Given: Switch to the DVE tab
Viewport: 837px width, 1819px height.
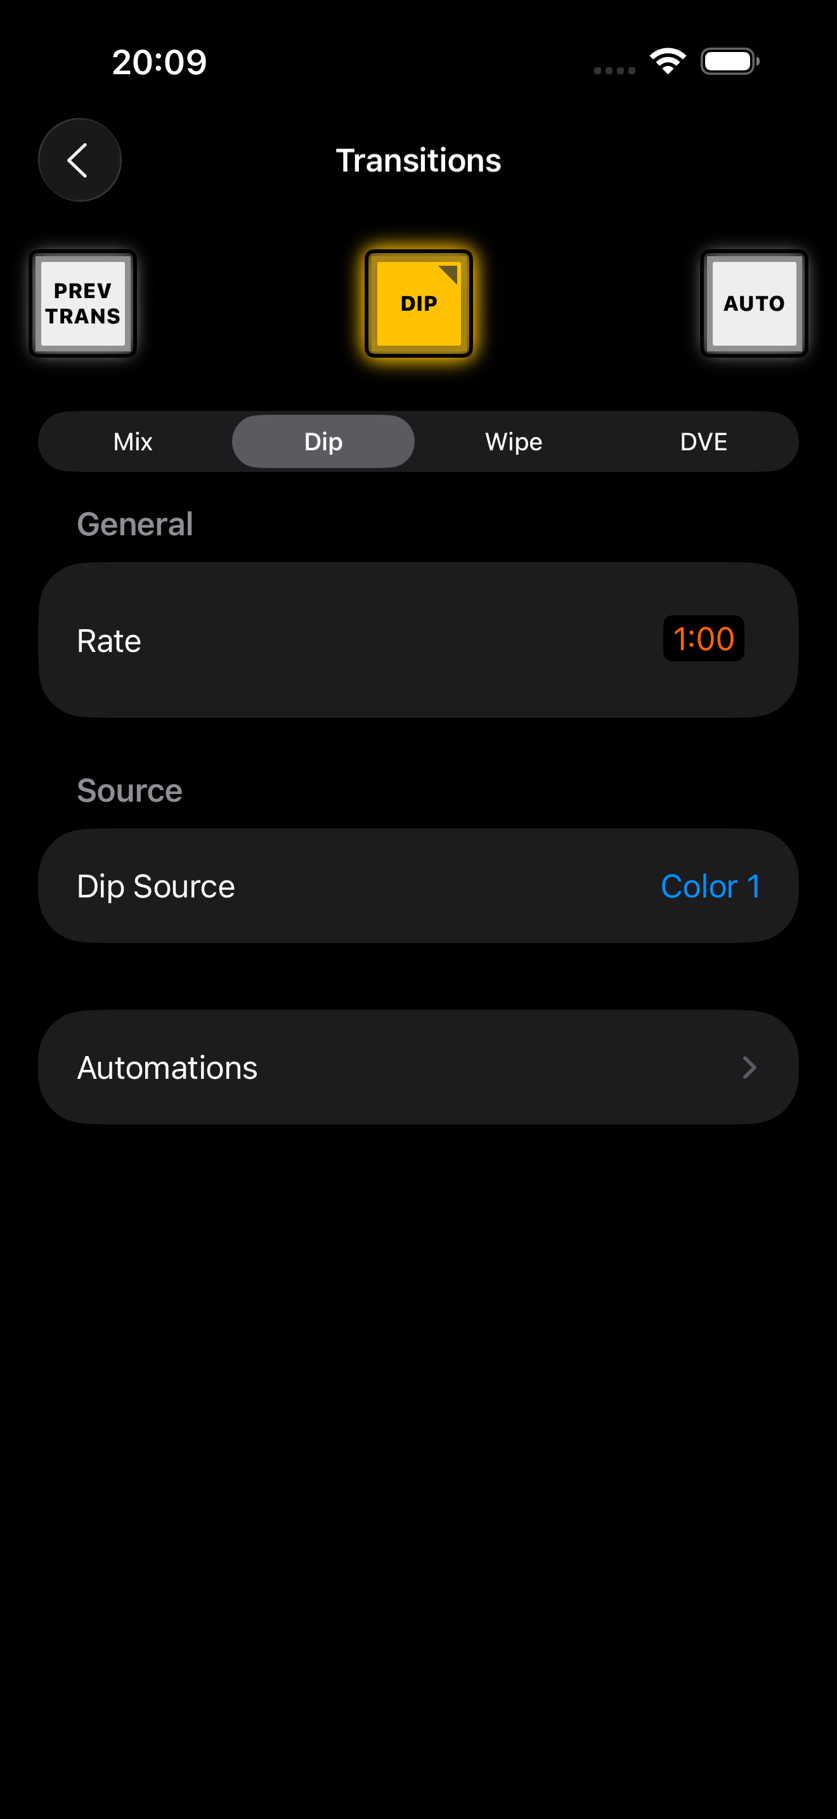Looking at the screenshot, I should tap(704, 442).
